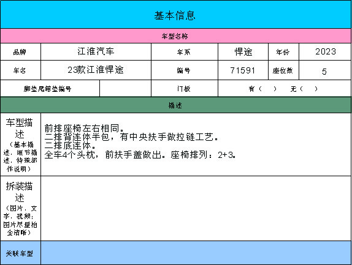This screenshot has width=352, height=265.
Task: Select the pink 车型名称 header row
Action: (175, 36)
